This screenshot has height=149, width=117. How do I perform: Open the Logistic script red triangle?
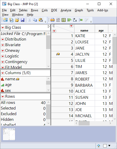pos(3,56)
